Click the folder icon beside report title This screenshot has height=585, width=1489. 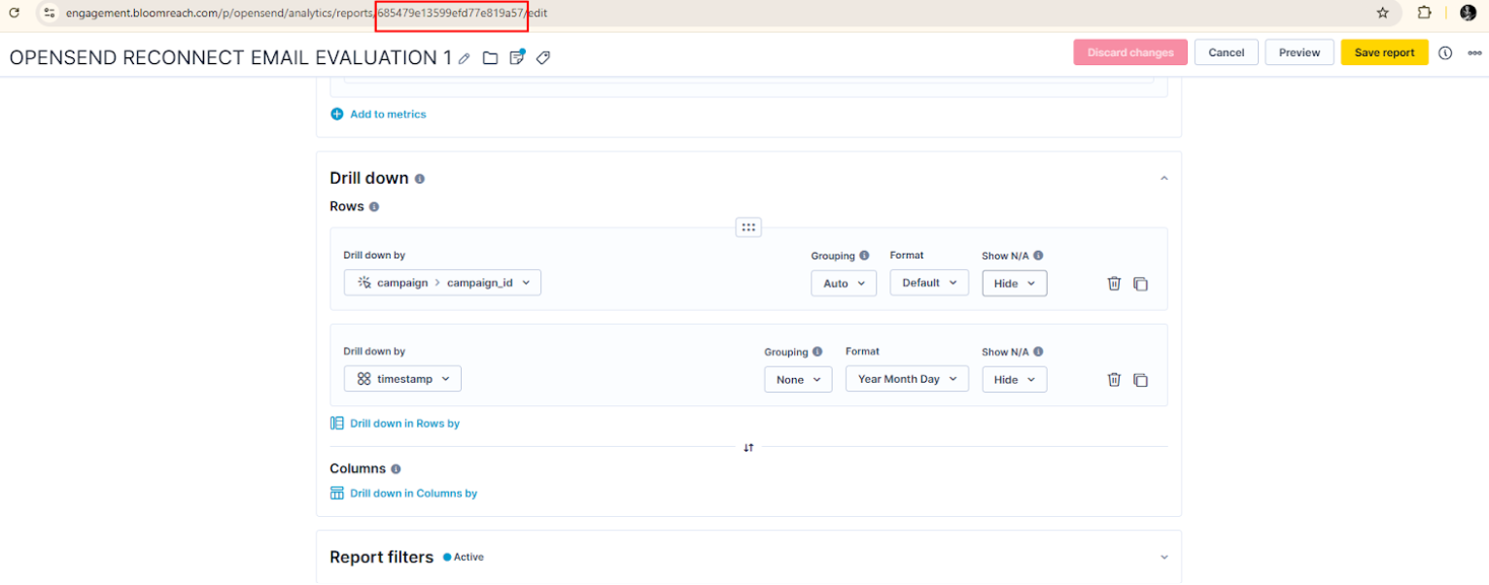[491, 58]
